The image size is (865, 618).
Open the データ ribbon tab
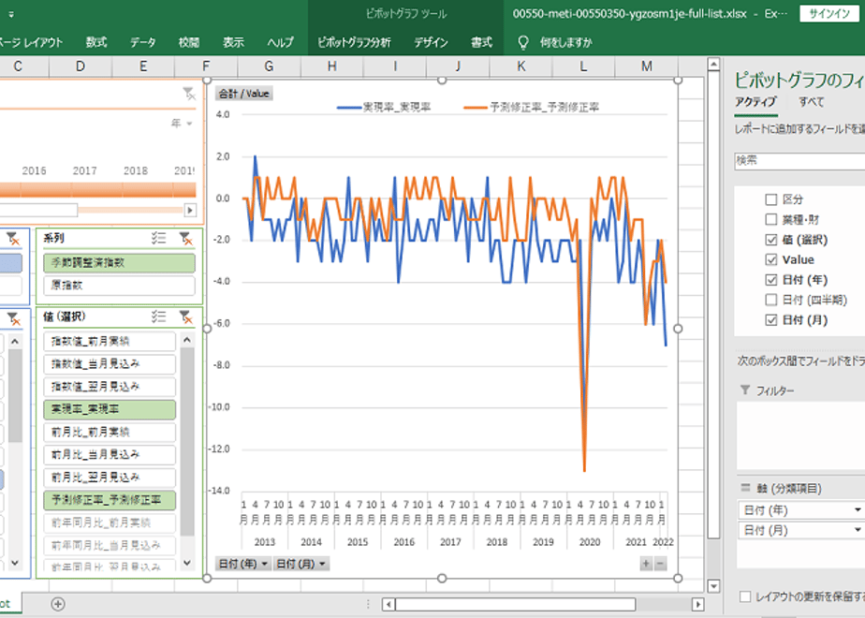click(x=143, y=42)
